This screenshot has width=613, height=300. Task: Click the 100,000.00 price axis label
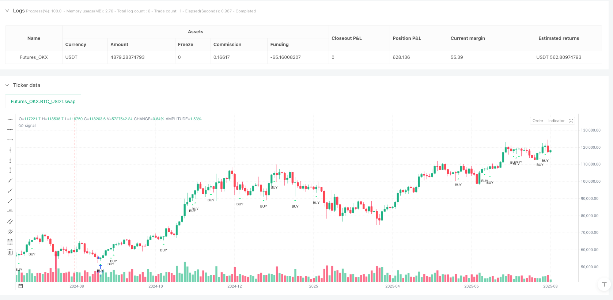coord(590,181)
